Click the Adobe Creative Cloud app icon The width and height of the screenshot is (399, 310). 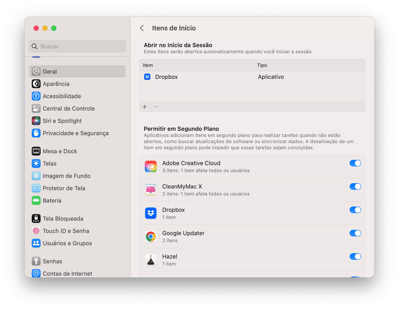(151, 167)
